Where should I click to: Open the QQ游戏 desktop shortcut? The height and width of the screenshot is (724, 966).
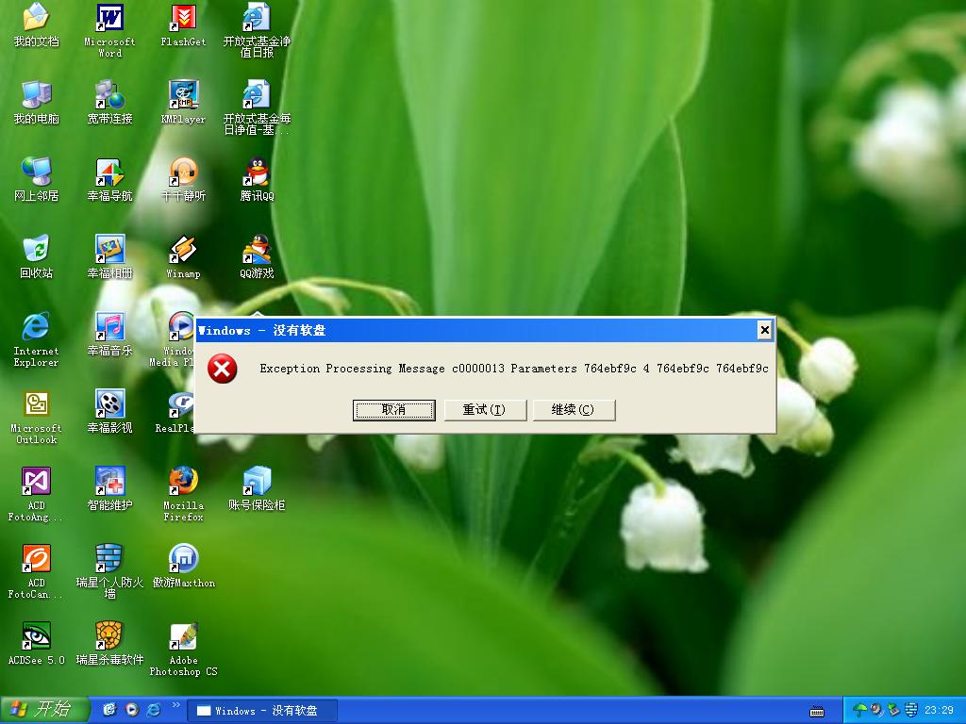click(257, 256)
